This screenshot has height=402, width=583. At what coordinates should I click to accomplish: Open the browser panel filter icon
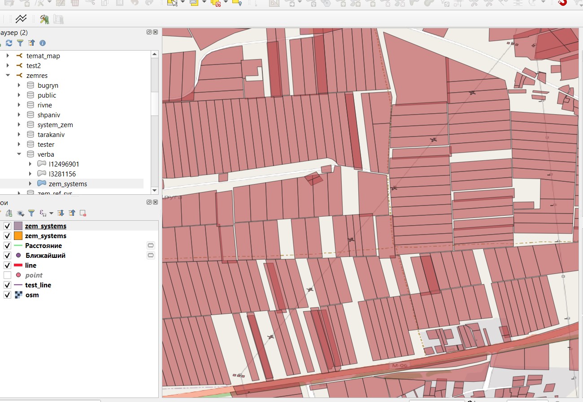[x=20, y=43]
